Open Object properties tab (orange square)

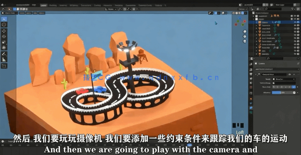251,99
